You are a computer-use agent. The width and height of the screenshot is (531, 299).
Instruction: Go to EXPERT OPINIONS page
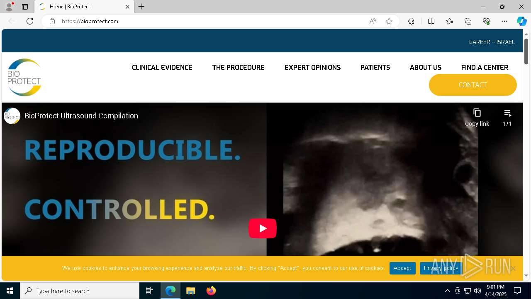point(312,67)
